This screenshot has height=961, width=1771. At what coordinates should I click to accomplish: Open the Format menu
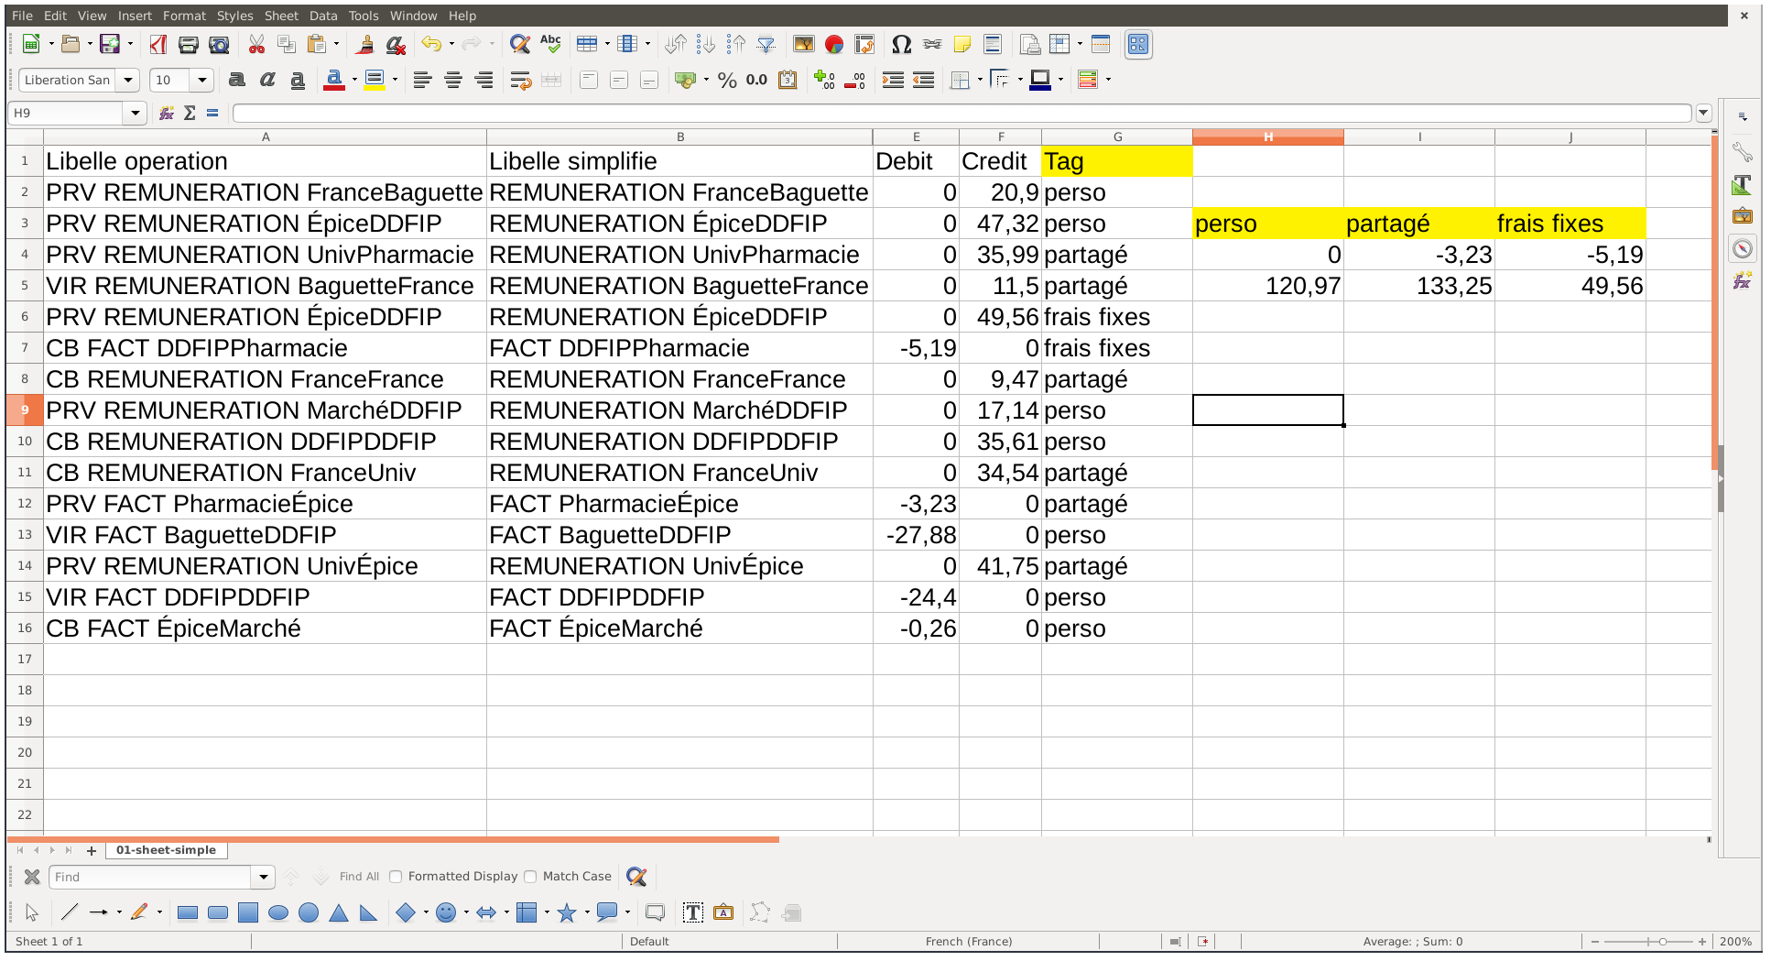184,16
